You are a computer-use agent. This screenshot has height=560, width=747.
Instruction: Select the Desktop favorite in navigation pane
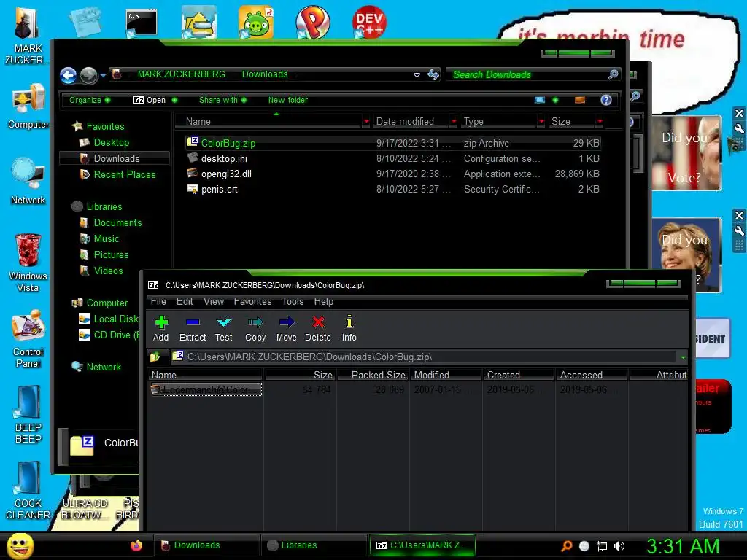112,142
